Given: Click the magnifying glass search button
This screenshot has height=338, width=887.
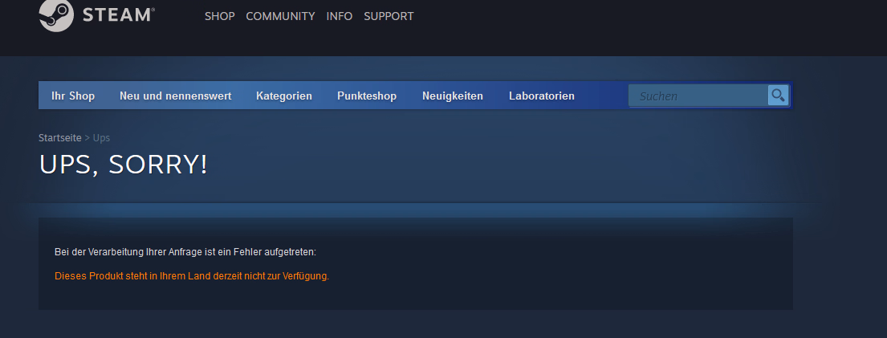Looking at the screenshot, I should 779,96.
